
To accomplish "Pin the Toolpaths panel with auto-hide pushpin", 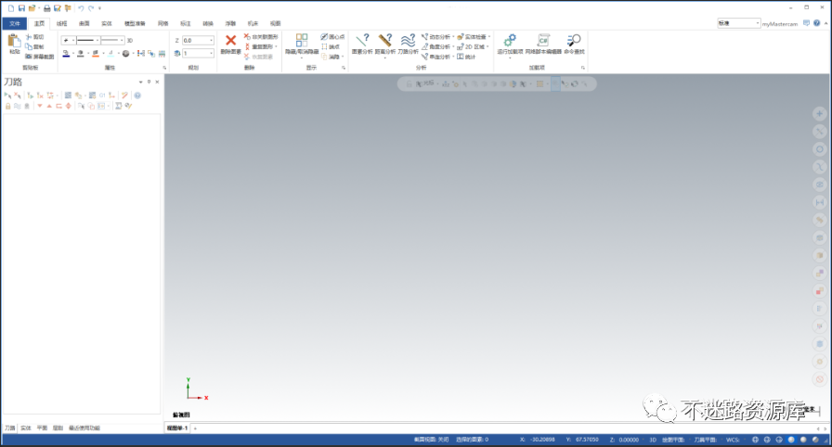I will click(149, 82).
